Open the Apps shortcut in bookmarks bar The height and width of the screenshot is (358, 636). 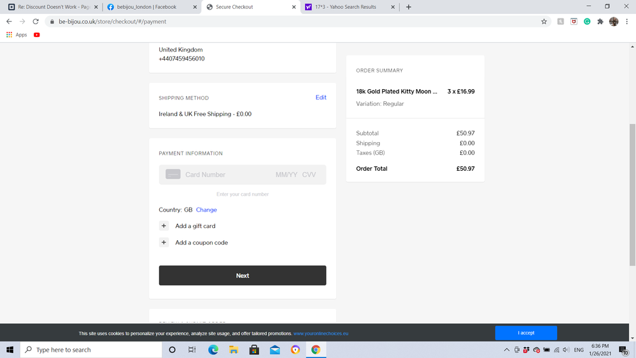coord(17,34)
